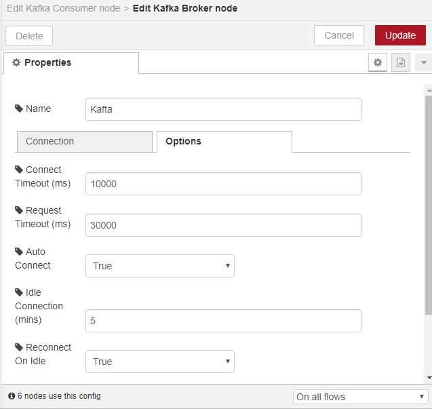Open node settings gear icon
432x409 pixels.
point(378,62)
